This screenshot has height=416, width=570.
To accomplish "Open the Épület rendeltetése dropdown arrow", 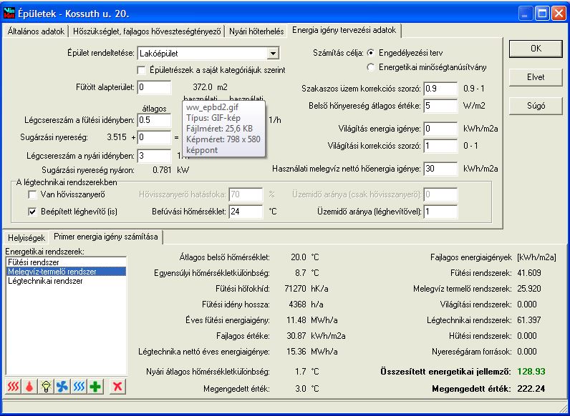I will tap(272, 54).
